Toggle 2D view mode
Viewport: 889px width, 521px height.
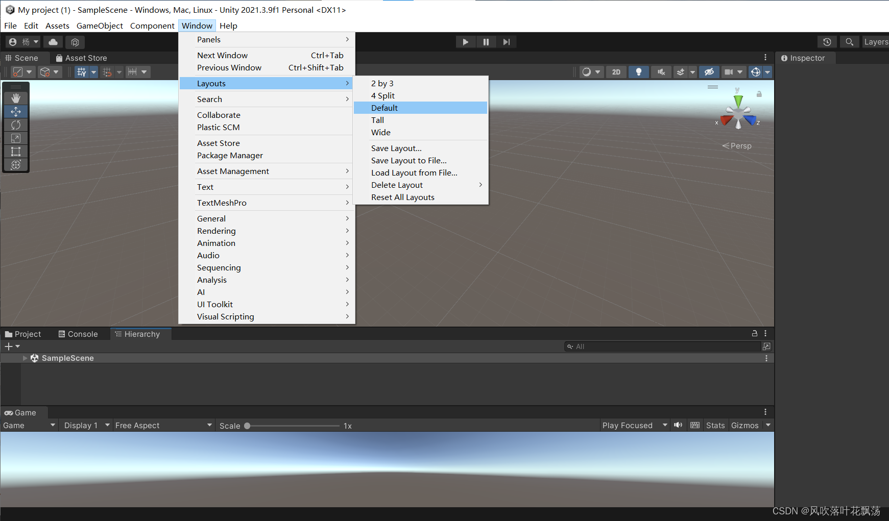tap(616, 72)
